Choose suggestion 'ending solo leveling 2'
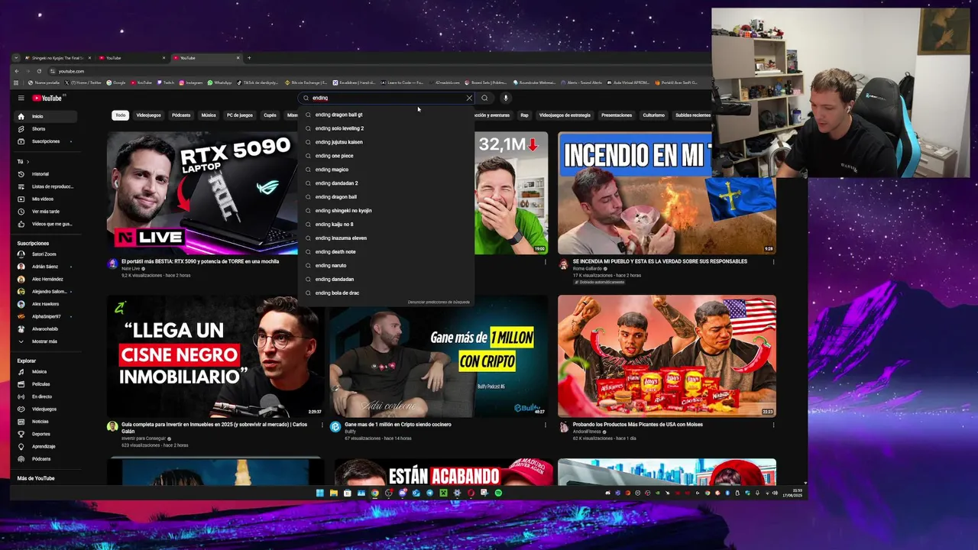978x550 pixels. coord(386,128)
